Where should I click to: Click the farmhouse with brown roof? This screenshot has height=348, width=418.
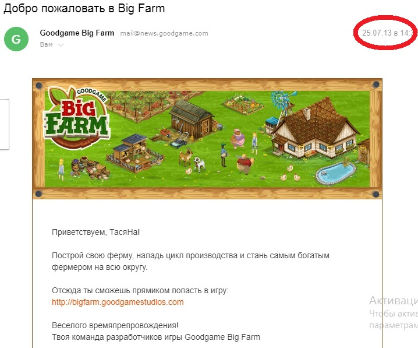point(314,128)
